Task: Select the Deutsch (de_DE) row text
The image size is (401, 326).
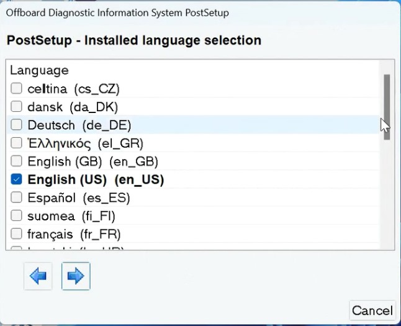Action: click(x=79, y=125)
